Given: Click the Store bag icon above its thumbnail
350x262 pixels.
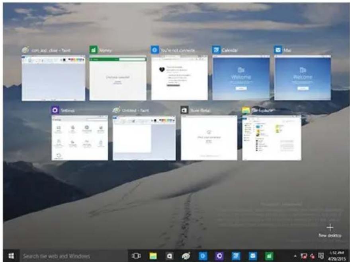Looking at the screenshot, I should tap(184, 110).
